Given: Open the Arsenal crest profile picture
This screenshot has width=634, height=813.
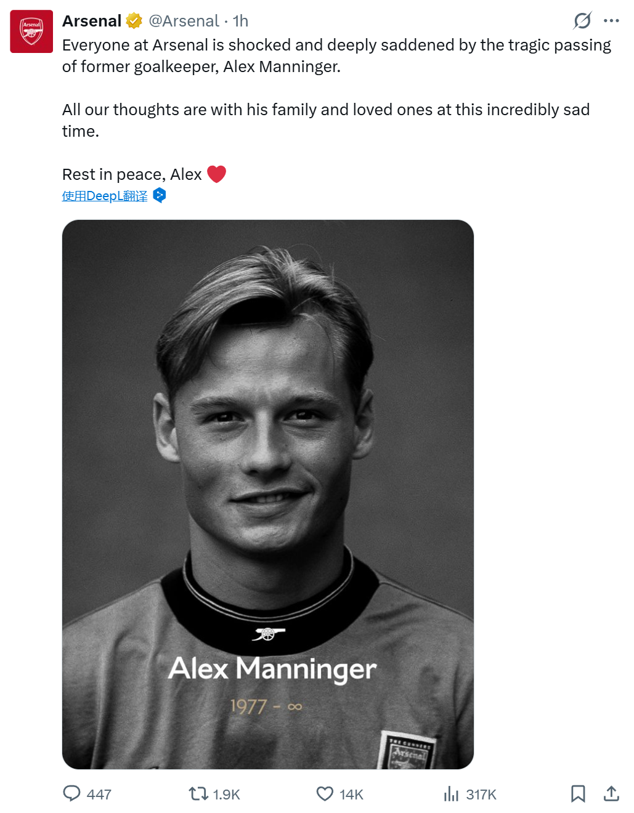Looking at the screenshot, I should 31,31.
